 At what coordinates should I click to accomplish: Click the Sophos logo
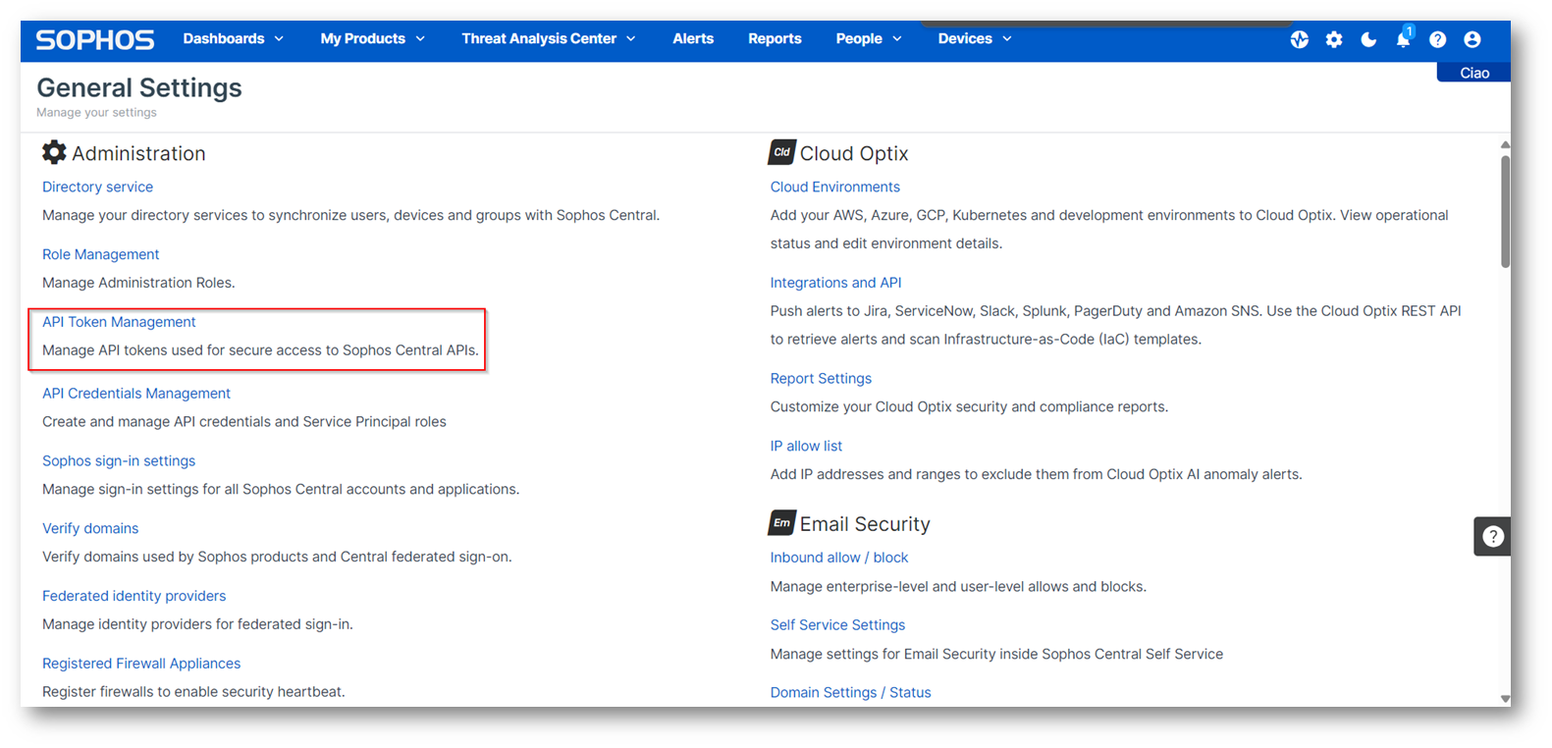[x=95, y=40]
